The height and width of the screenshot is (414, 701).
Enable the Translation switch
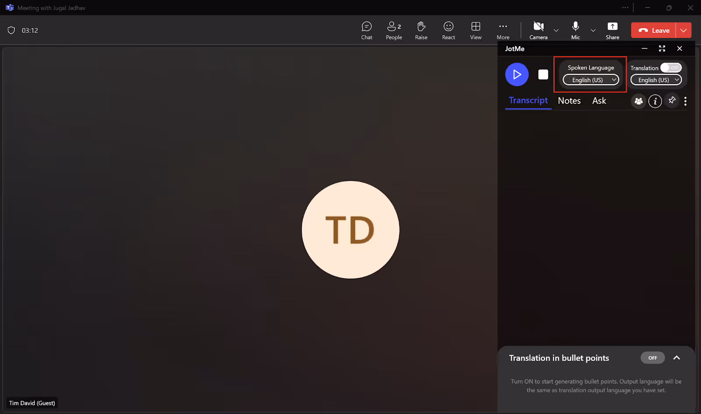pos(671,68)
